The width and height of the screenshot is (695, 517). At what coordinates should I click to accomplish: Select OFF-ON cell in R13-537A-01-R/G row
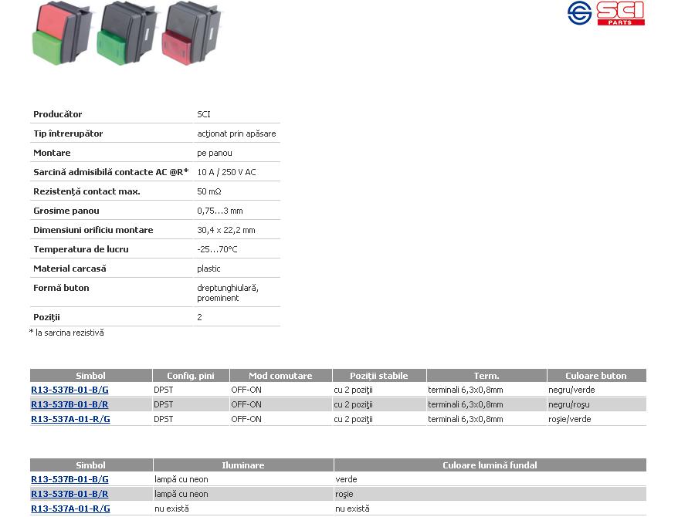pos(246,419)
